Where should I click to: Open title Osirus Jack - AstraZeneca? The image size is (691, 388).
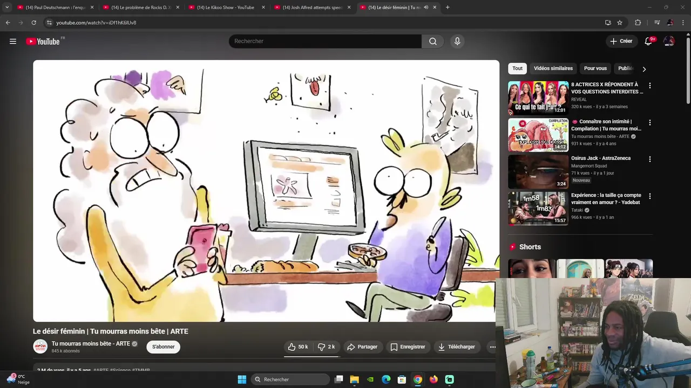tap(601, 158)
